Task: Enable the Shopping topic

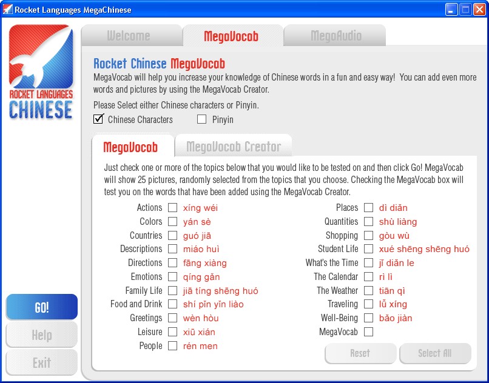Action: pos(369,235)
